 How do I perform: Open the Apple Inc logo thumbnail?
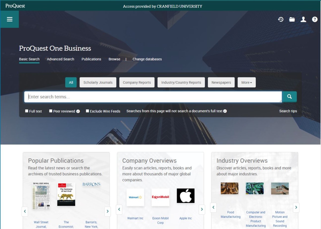pyautogui.click(x=185, y=196)
